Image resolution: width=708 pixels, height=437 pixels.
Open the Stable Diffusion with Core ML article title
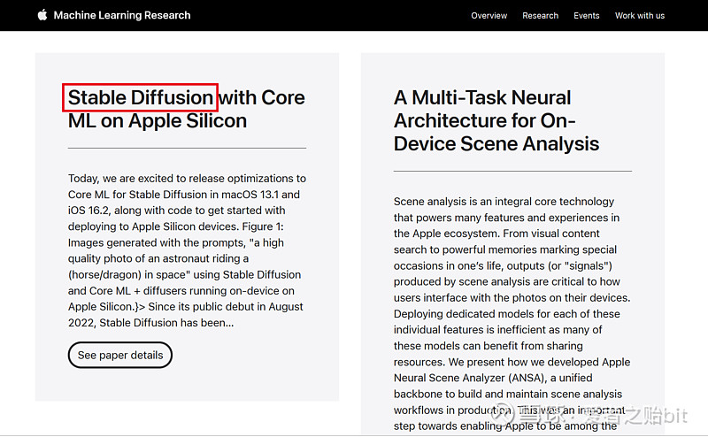[187, 109]
